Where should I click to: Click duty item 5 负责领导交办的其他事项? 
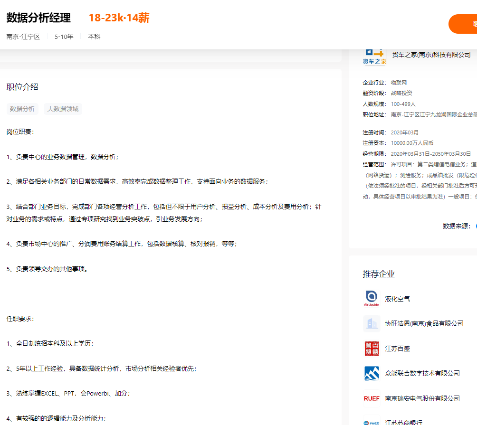tap(47, 269)
